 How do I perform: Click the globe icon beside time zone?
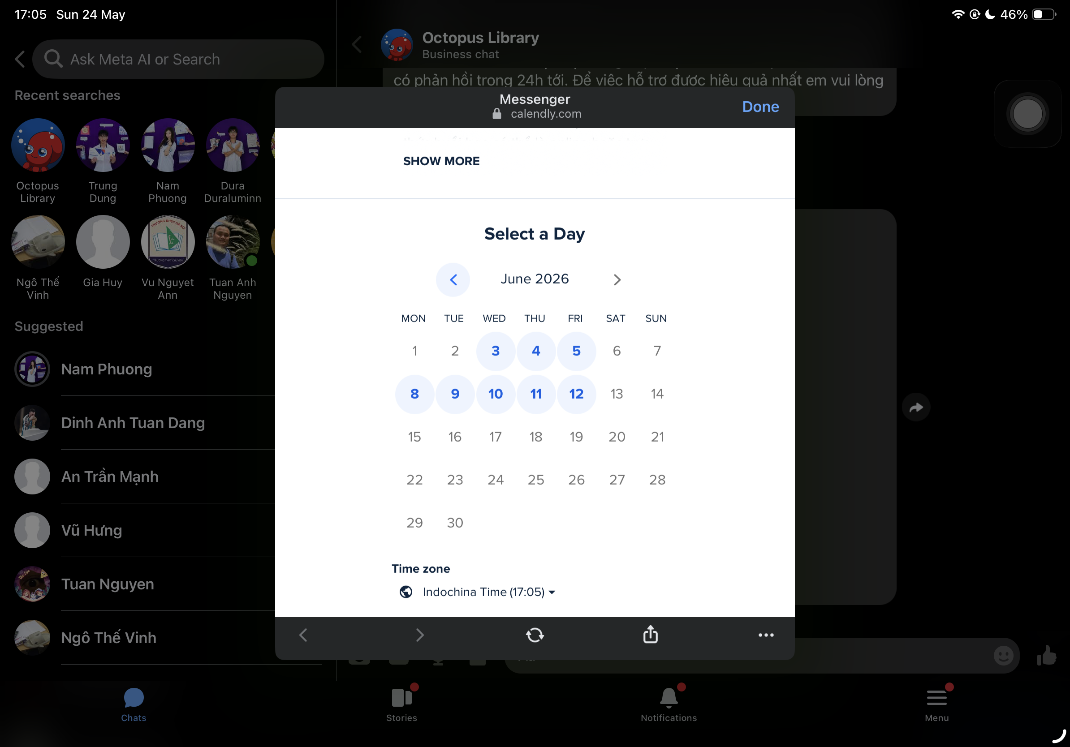click(x=406, y=592)
